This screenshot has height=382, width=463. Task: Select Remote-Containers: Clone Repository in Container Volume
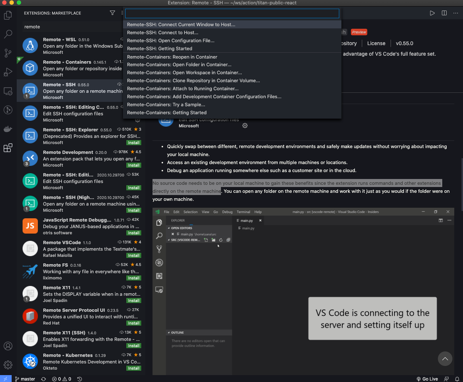coord(232,81)
